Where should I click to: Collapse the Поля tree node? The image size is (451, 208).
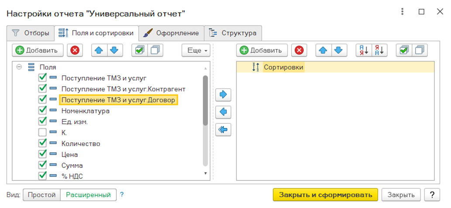pyautogui.click(x=19, y=67)
